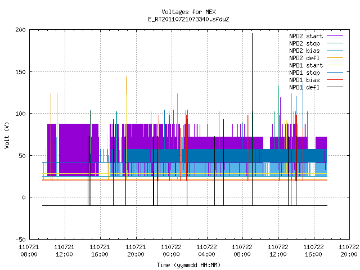Click the x-axis tick label 110722 00:00

point(171,251)
